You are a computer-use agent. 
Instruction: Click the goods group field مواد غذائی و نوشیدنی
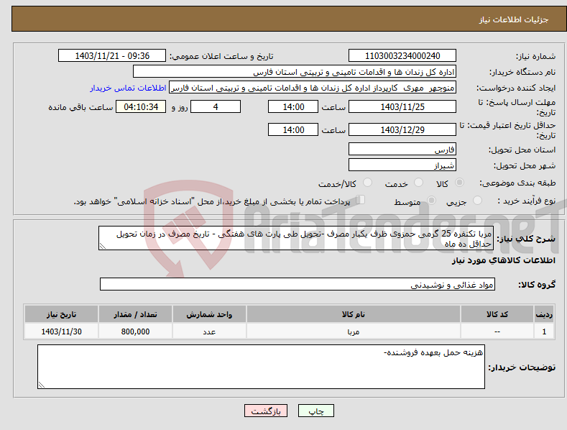pos(298,285)
